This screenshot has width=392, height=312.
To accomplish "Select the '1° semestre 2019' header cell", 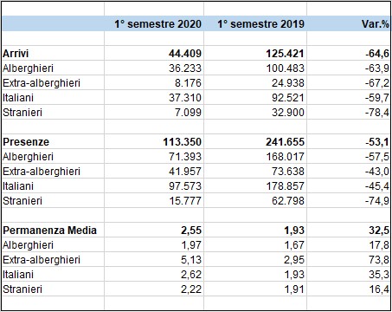I will tap(255, 23).
